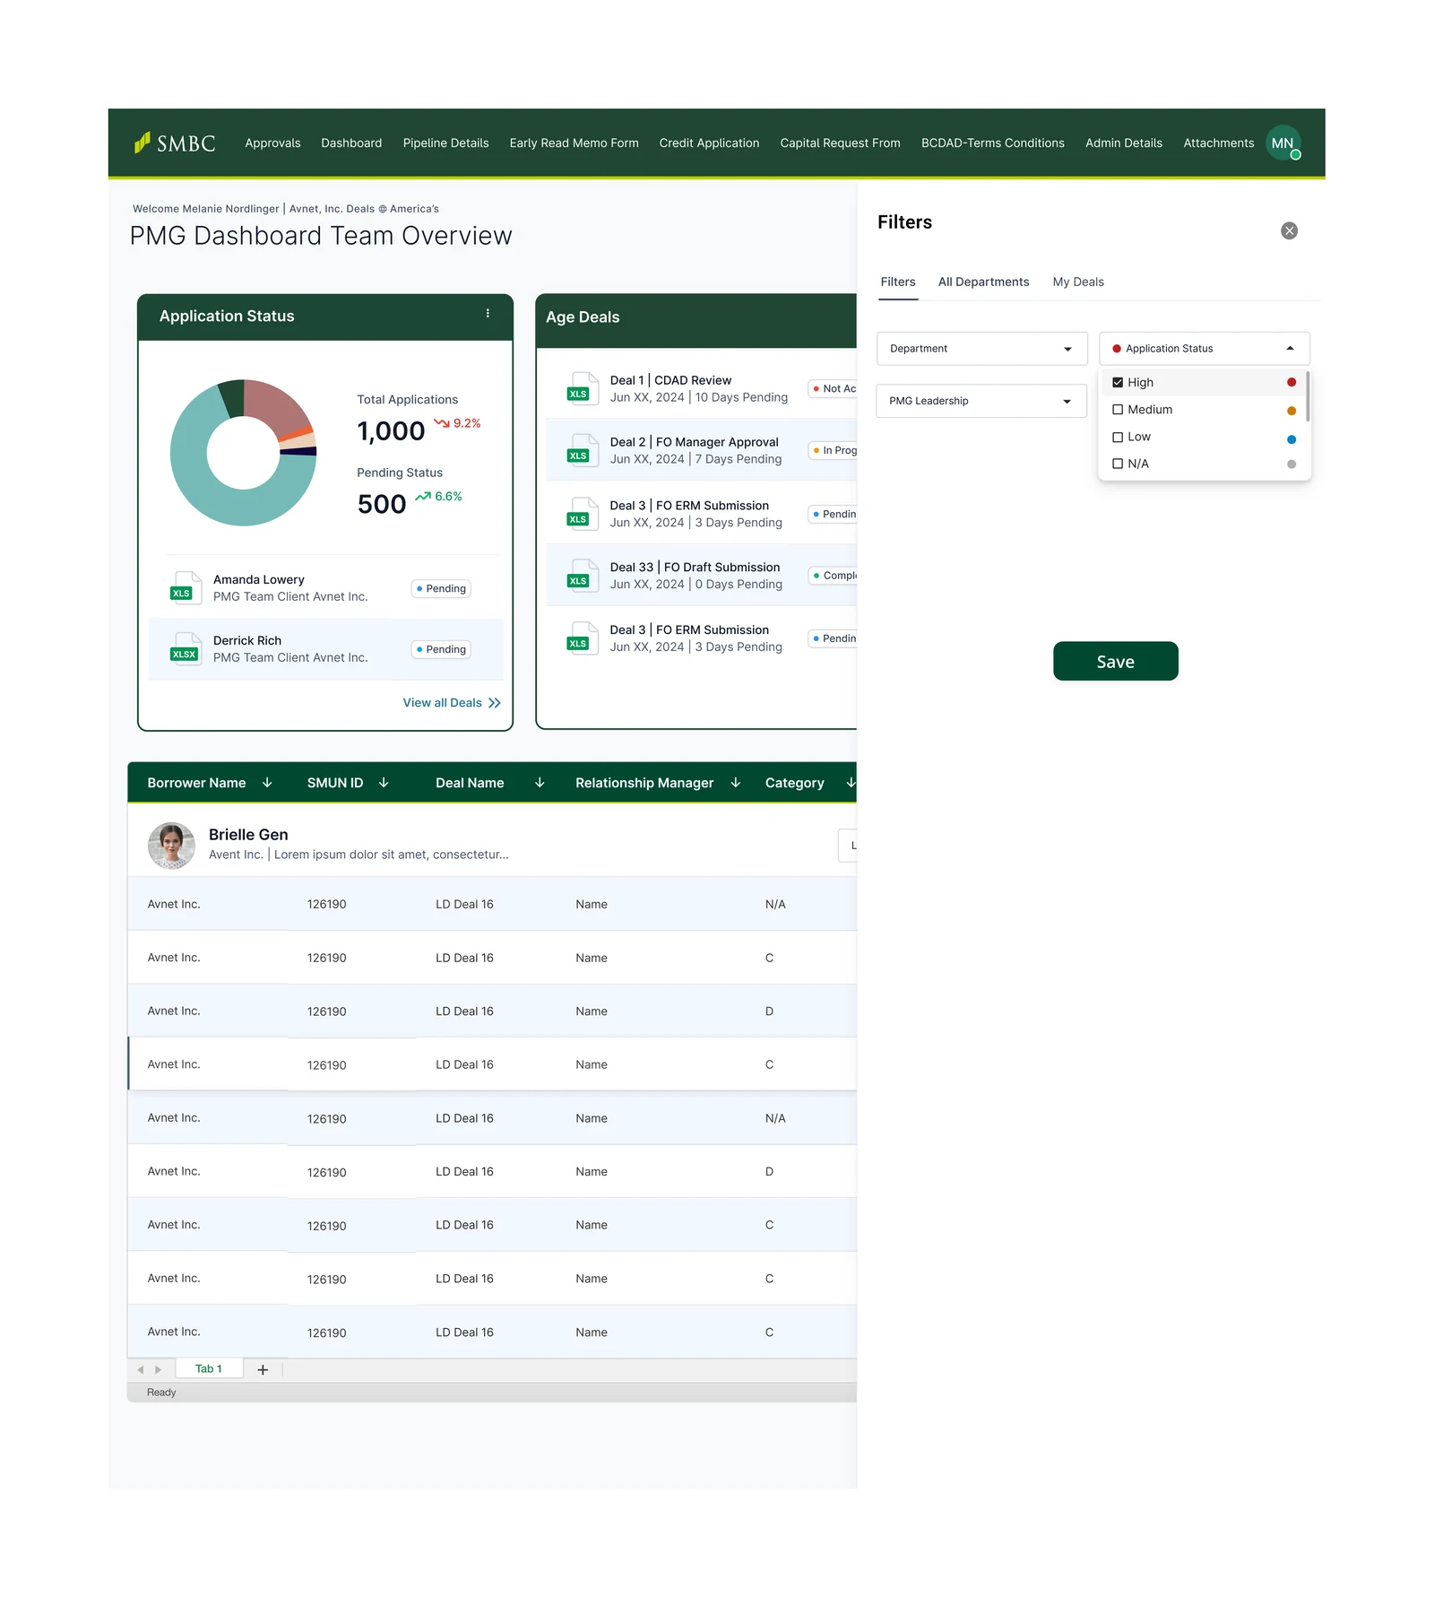Sort by Borrower Name arrow

coord(267,783)
